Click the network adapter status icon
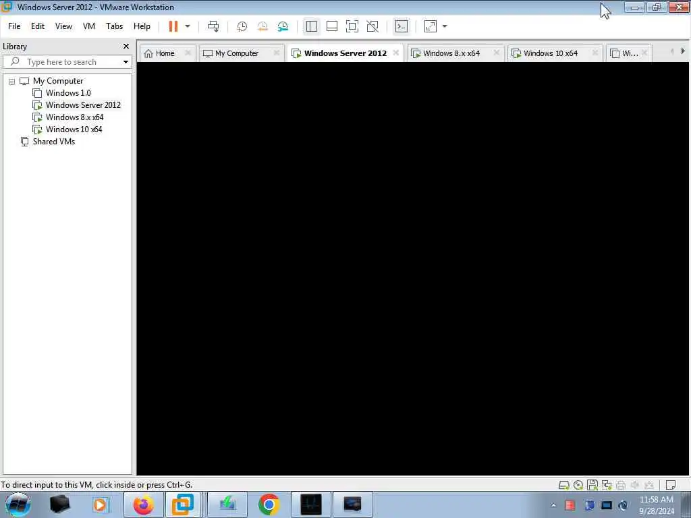The height and width of the screenshot is (518, 691). (x=607, y=485)
